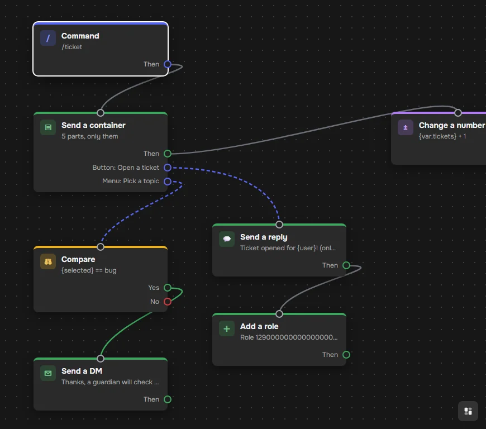
Task: Click the Then output port of Command node
Action: pyautogui.click(x=168, y=64)
